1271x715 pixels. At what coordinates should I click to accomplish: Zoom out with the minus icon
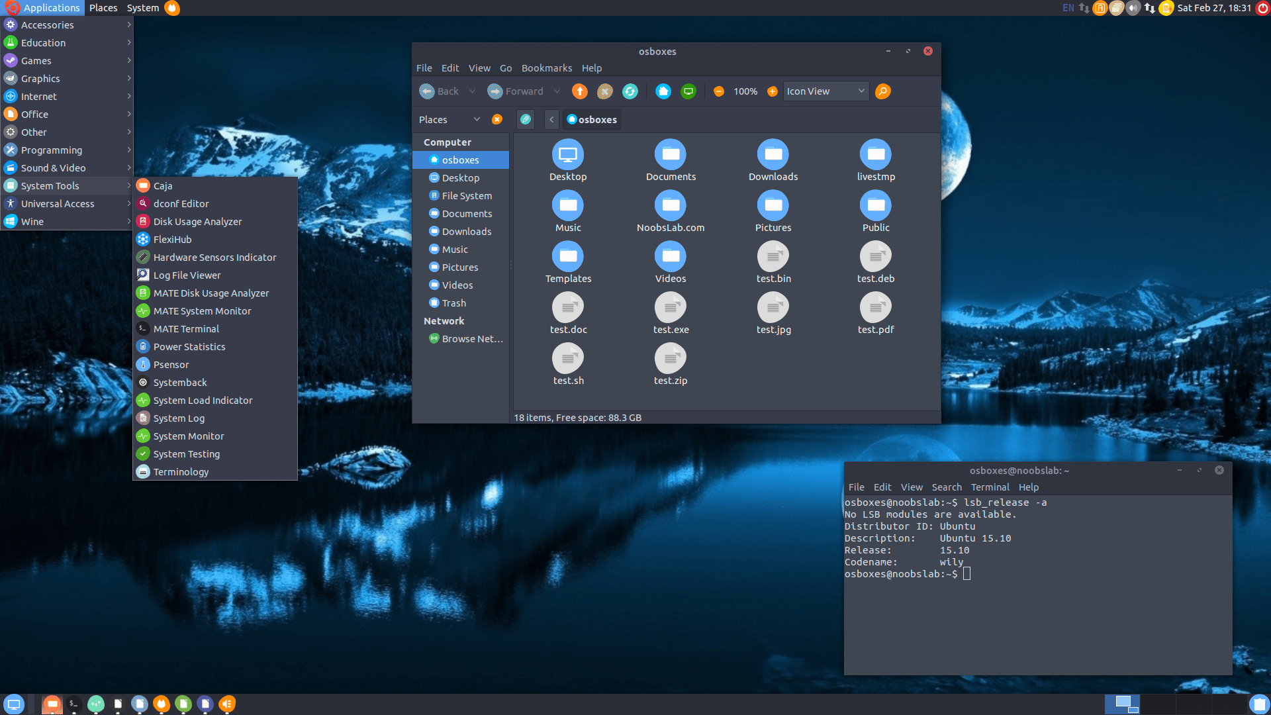tap(719, 91)
